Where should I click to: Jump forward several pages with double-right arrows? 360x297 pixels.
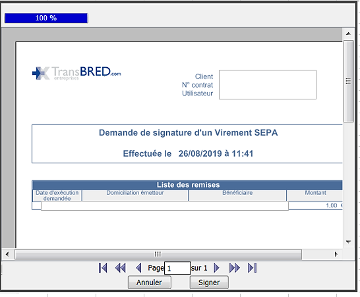tap(235, 267)
